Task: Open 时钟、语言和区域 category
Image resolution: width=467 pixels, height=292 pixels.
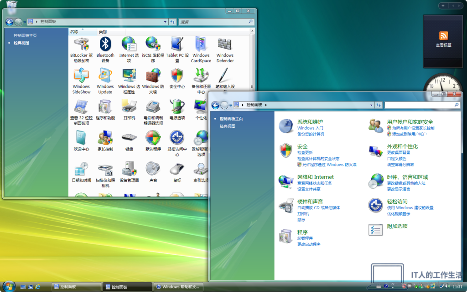Action: pos(407,177)
